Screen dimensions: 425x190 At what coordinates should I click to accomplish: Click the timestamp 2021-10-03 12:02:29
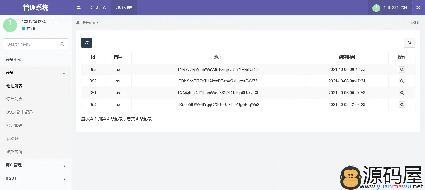pos(347,104)
